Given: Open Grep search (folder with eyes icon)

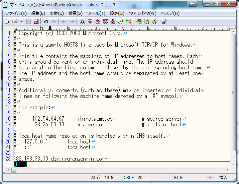Looking at the screenshot, I should [x=121, y=21].
